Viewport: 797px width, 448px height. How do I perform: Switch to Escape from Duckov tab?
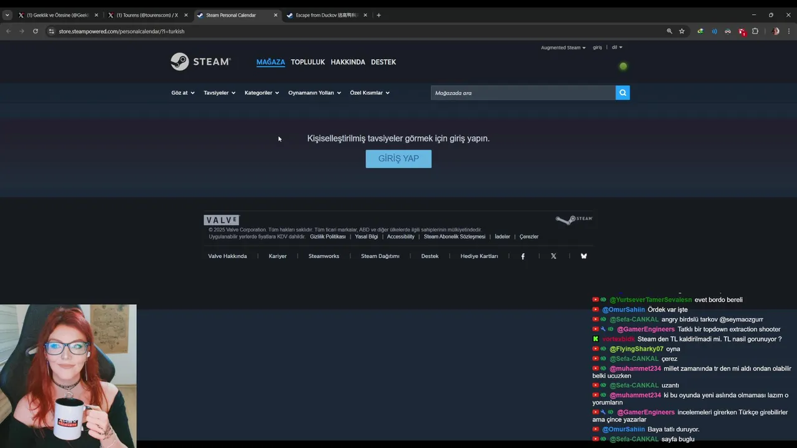[x=327, y=15]
